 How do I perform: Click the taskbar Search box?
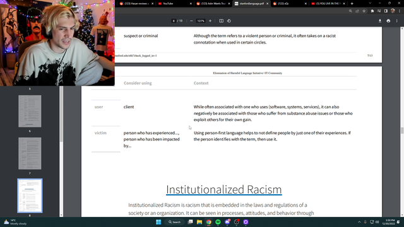[x=174, y=222]
